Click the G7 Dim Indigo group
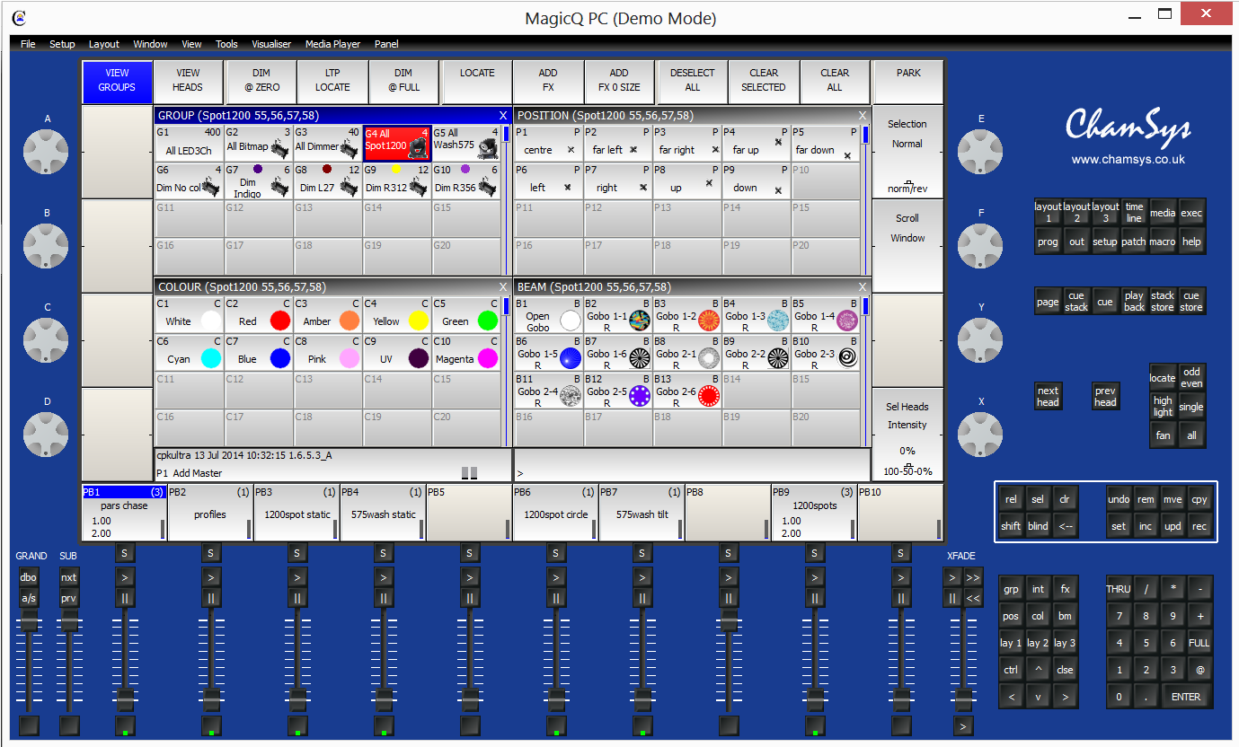This screenshot has height=747, width=1239. tap(258, 181)
